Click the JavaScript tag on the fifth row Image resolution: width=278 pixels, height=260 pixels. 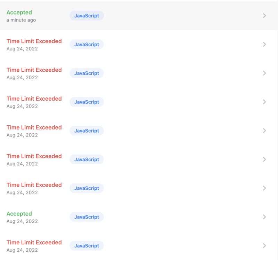click(x=87, y=131)
